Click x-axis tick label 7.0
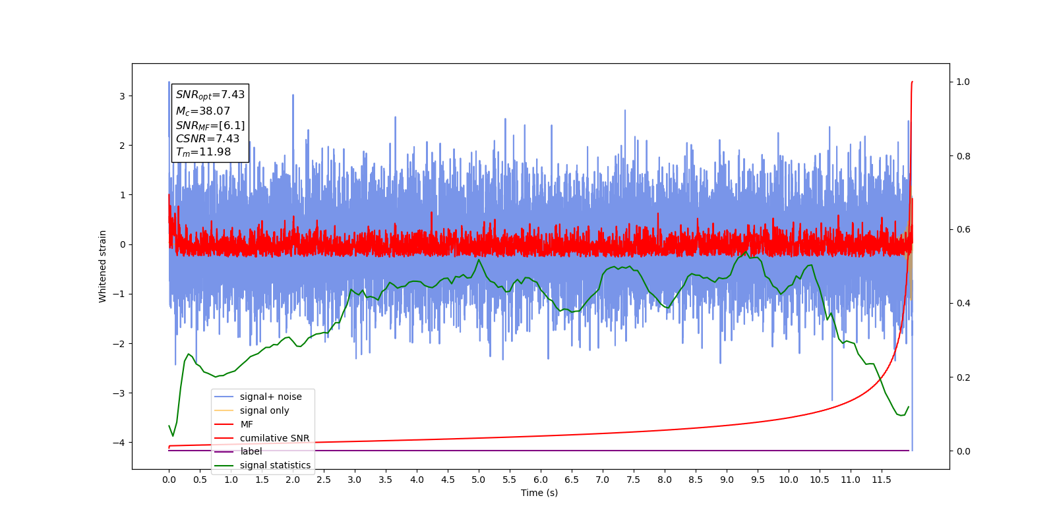The height and width of the screenshot is (527, 1055). tap(603, 480)
